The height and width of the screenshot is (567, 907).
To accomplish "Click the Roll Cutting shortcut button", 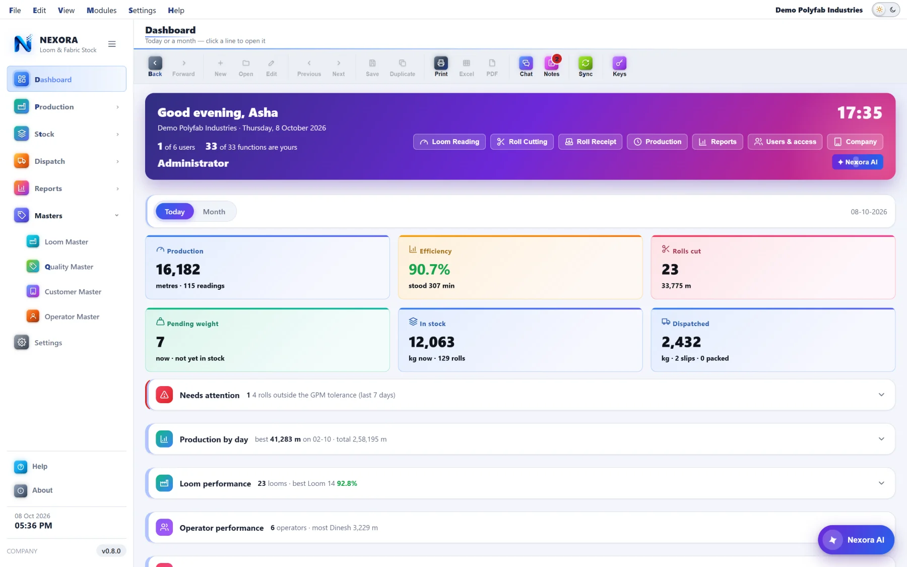I will pos(522,142).
